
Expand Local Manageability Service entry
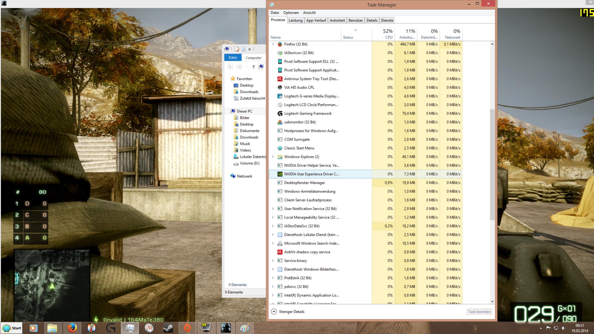273,218
